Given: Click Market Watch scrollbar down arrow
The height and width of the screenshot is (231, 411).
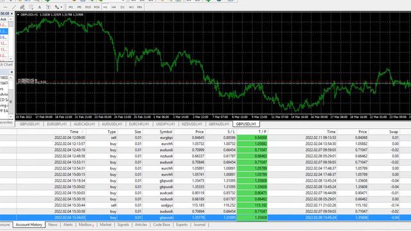Looking at the screenshot, I should point(11,58).
